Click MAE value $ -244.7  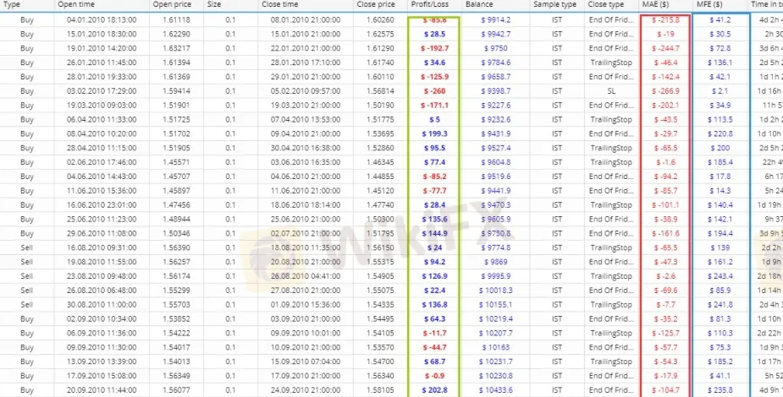pyautogui.click(x=665, y=49)
